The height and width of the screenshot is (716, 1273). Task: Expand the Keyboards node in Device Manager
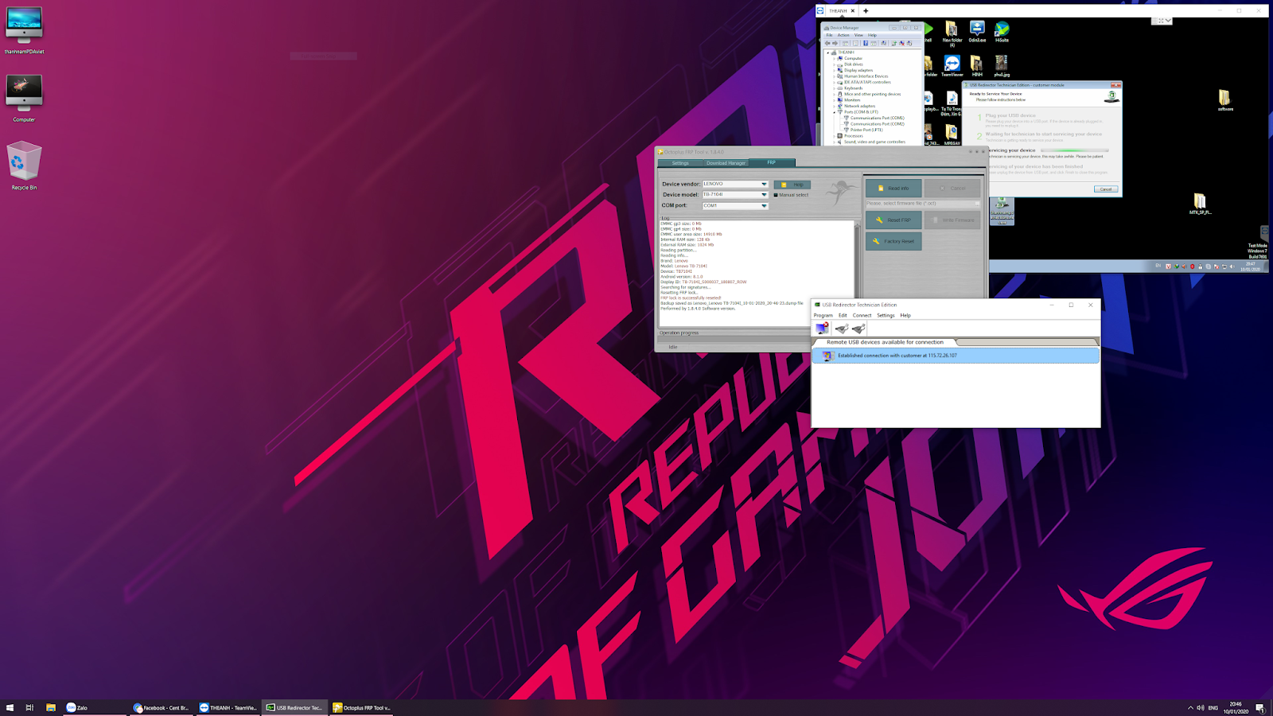pos(835,88)
